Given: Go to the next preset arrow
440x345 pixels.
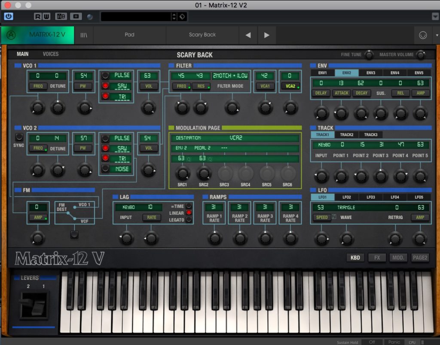Looking at the screenshot, I should [x=266, y=35].
